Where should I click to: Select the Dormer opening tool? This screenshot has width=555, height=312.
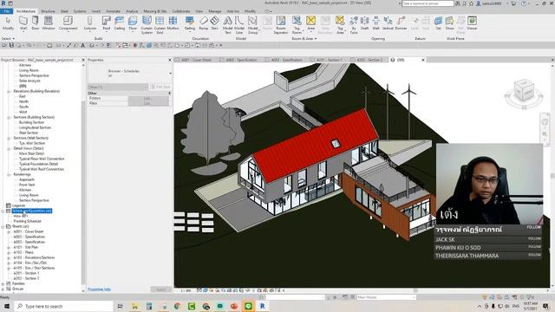401,23
